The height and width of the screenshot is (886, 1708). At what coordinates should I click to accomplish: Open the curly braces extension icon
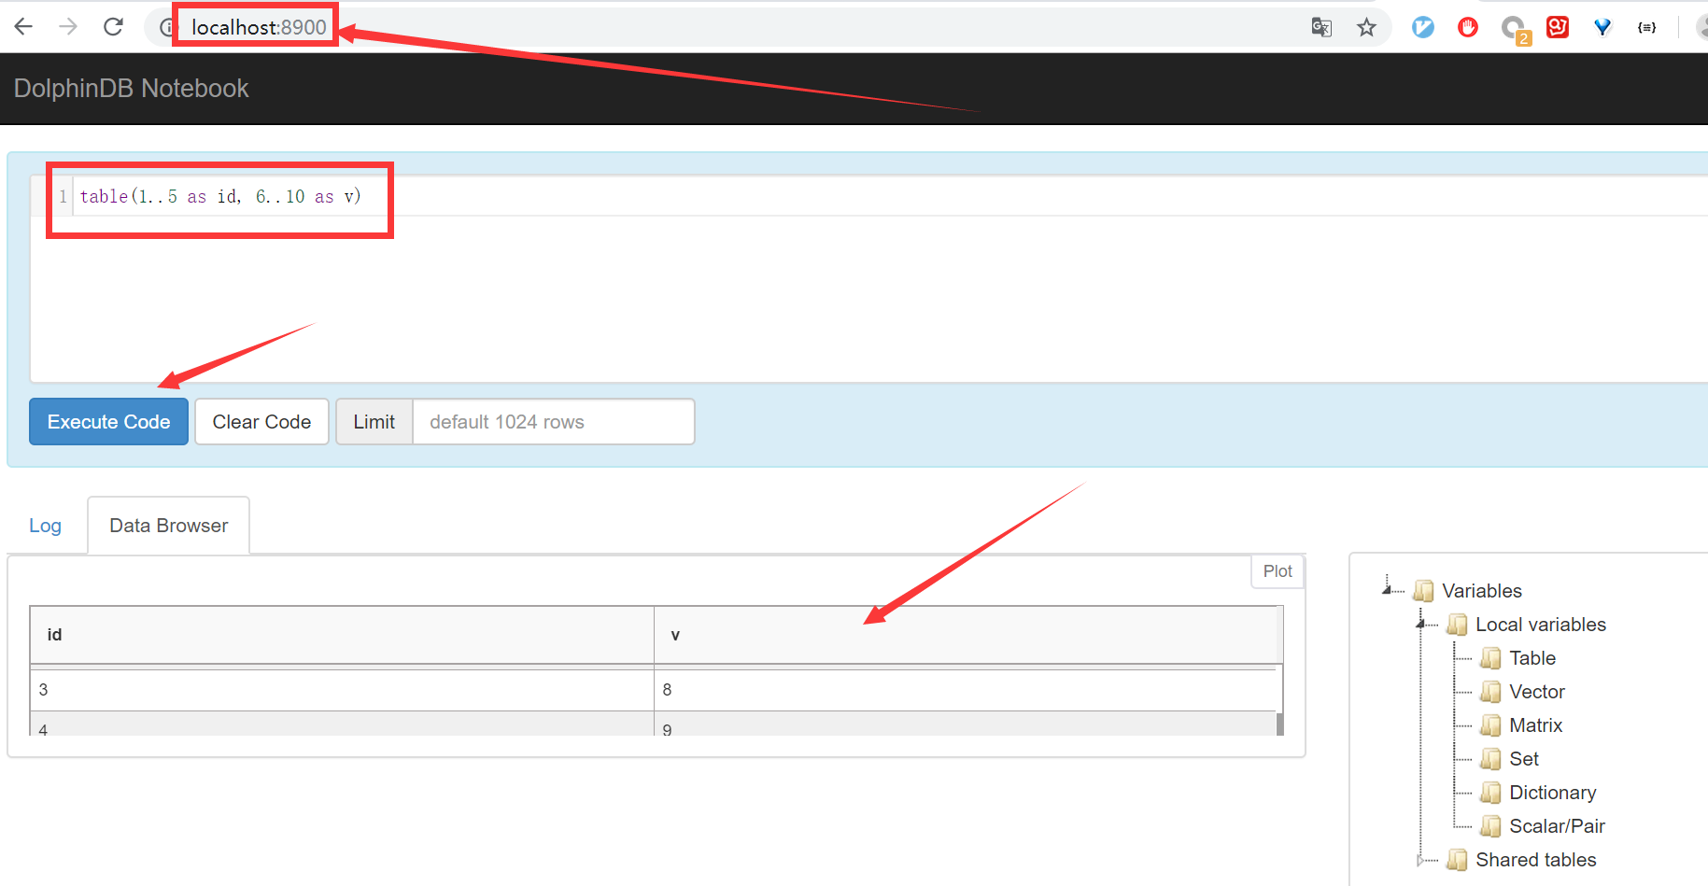click(1647, 27)
